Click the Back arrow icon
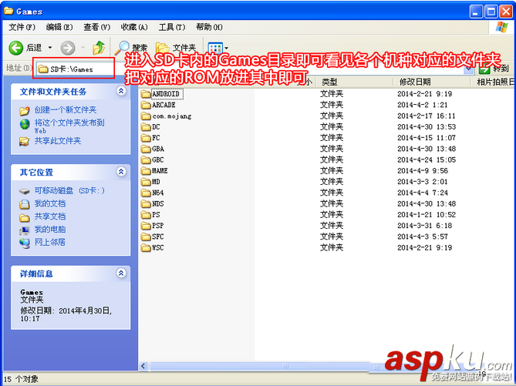The width and height of the screenshot is (516, 386). pyautogui.click(x=15, y=48)
